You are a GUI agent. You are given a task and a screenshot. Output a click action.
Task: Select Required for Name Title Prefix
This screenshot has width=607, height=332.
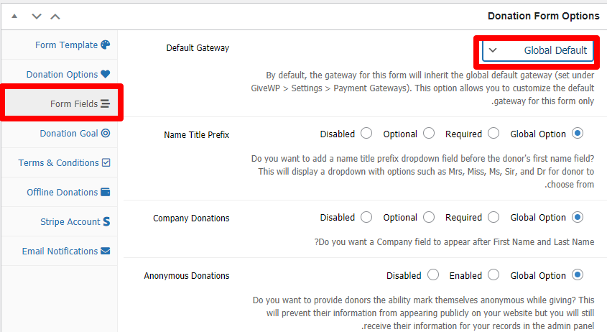click(x=494, y=133)
